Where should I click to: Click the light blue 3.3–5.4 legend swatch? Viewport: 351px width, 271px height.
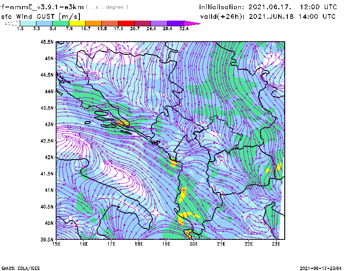44,23
